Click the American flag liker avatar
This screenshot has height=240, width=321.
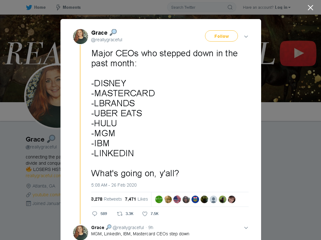click(177, 199)
